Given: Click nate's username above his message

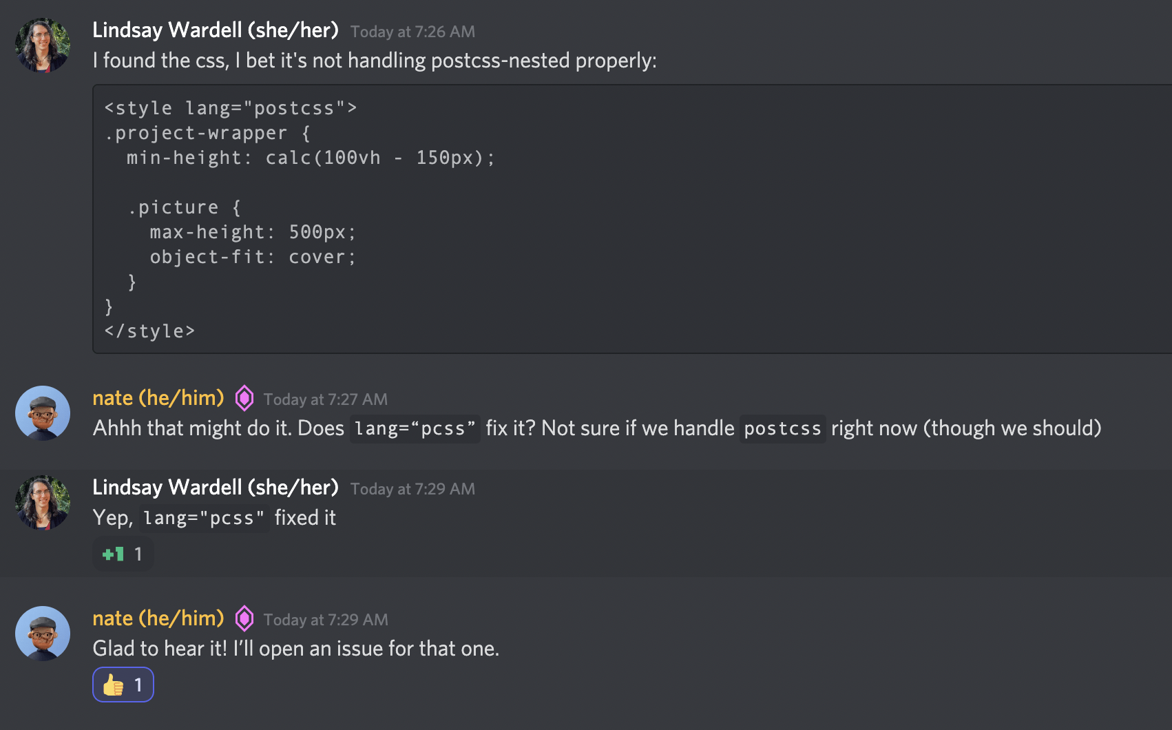Looking at the screenshot, I should tap(158, 397).
